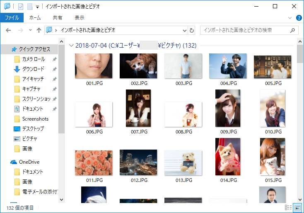This screenshot has width=304, height=213.
Task: Open the customize quick access toolbar dropdown
Action: [x=37, y=7]
